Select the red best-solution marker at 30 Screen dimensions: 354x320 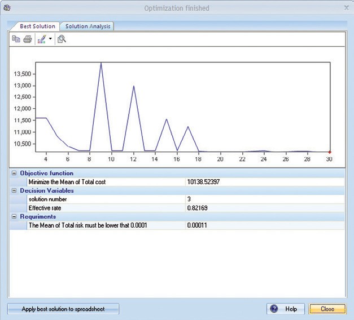point(330,152)
